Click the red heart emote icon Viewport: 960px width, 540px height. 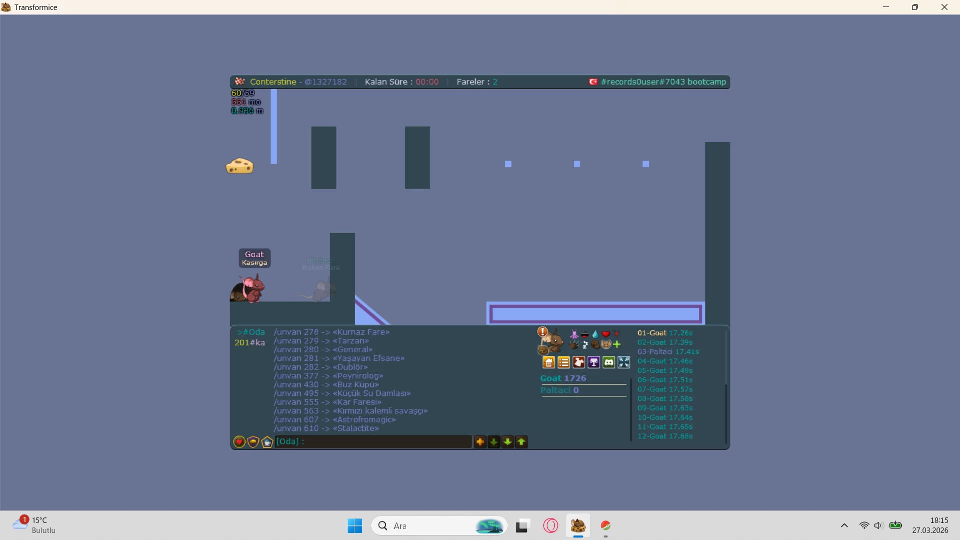pos(606,334)
